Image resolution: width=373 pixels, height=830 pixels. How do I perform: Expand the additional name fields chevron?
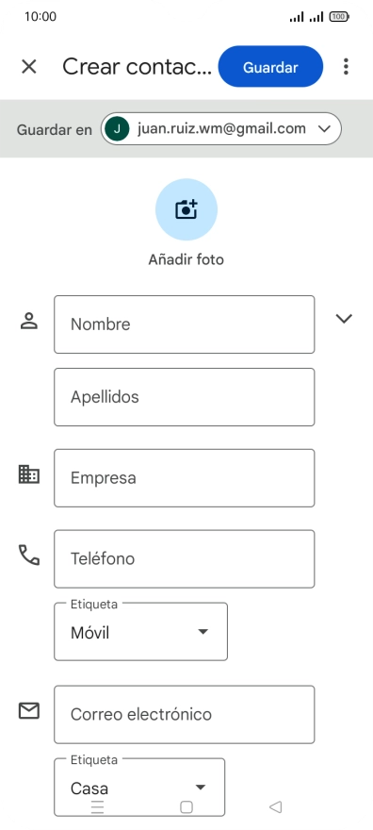(x=344, y=318)
